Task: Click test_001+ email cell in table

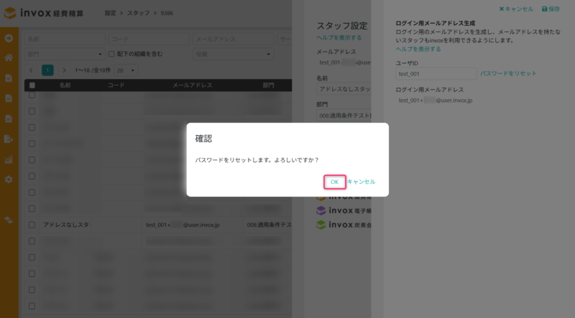Action: (183, 225)
